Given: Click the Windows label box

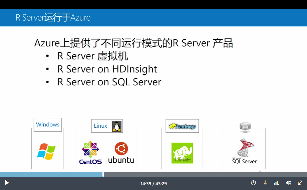Looking at the screenshot, I should (48, 125).
